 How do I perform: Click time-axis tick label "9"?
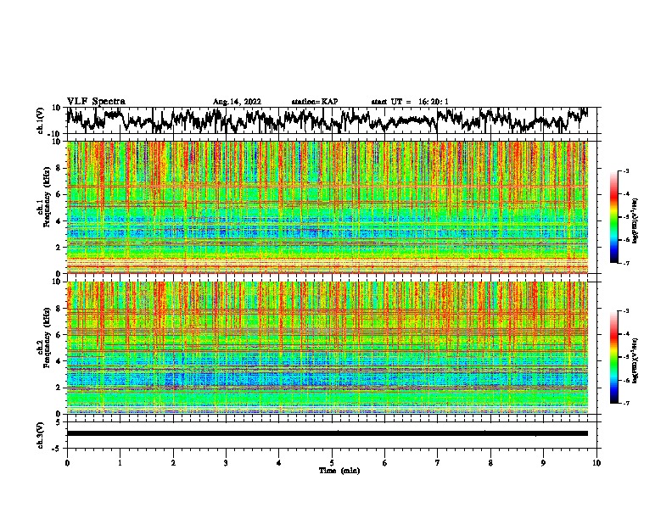tap(543, 463)
